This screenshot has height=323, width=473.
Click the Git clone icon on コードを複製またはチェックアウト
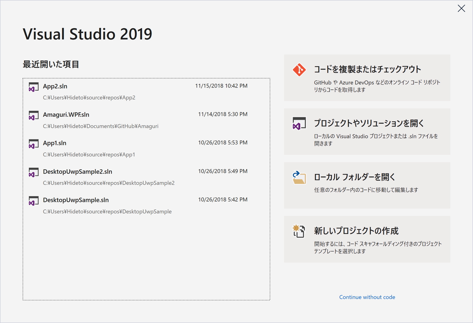(299, 69)
